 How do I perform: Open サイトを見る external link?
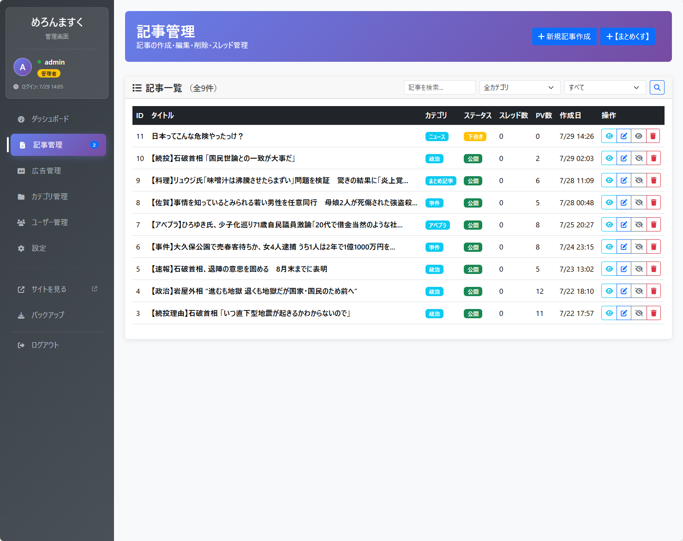click(x=49, y=289)
